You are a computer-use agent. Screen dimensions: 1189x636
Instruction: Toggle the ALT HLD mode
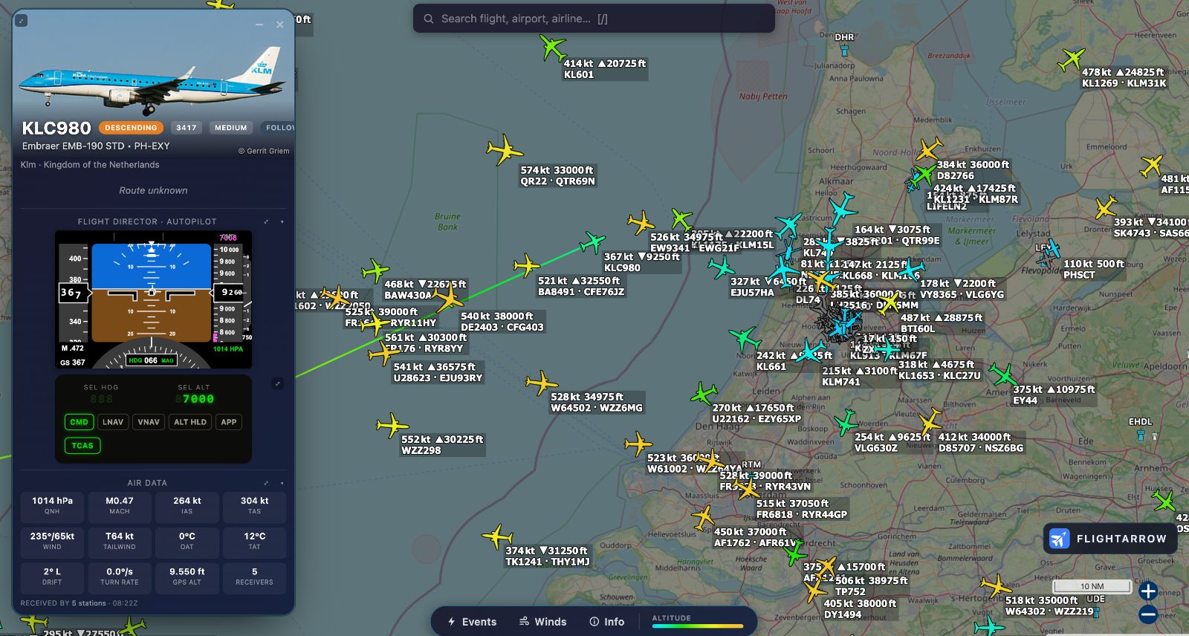[190, 422]
